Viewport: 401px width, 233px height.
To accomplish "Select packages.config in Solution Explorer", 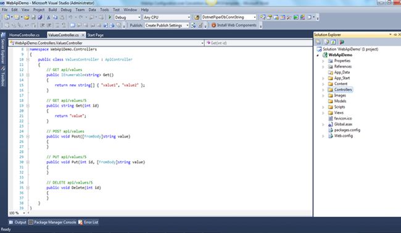I will tap(347, 130).
